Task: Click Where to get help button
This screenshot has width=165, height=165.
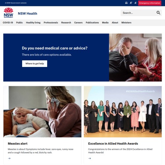Action: click(x=35, y=64)
